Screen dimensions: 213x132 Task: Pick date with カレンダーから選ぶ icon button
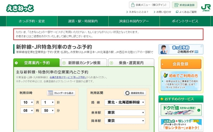(x=61, y=93)
